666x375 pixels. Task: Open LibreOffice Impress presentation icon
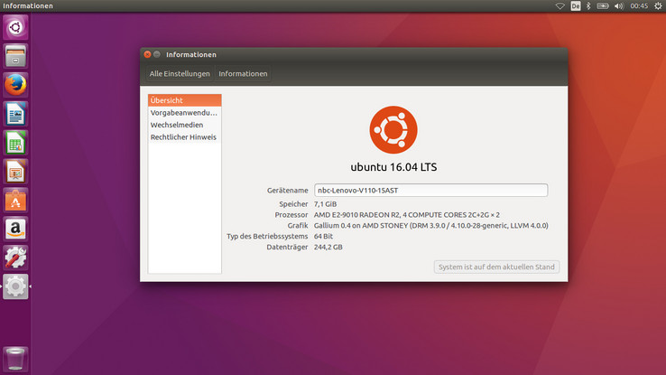click(x=15, y=172)
